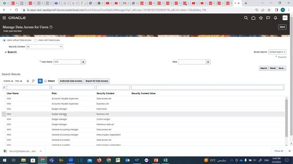
Task: Click the Oracle logo
Action: coord(17,18)
